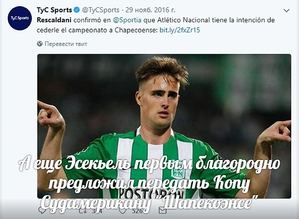Expand the tweet options chevron
The width and height of the screenshot is (299, 219).
pos(286,11)
